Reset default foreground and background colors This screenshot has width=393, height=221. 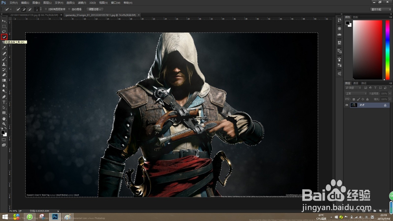click(x=2, y=128)
